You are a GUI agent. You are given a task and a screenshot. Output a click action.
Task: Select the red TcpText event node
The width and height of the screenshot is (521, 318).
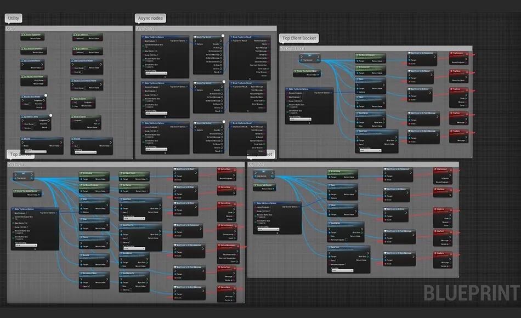pos(459,118)
